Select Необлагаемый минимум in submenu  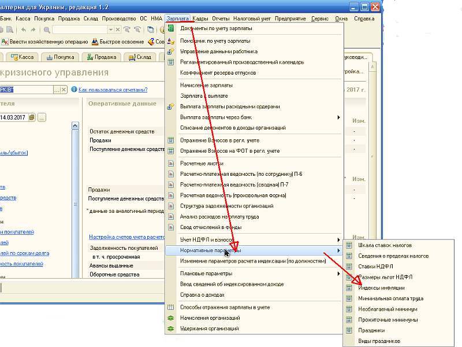pos(388,309)
